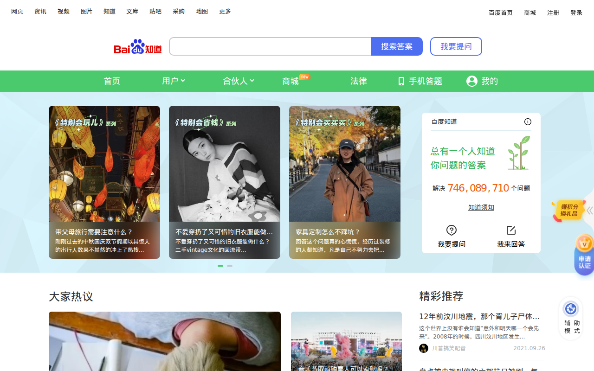Click the question mark icon above 我要提问

tap(452, 230)
